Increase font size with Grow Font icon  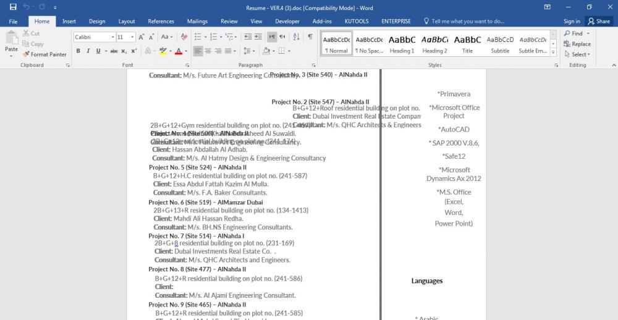[x=141, y=37]
